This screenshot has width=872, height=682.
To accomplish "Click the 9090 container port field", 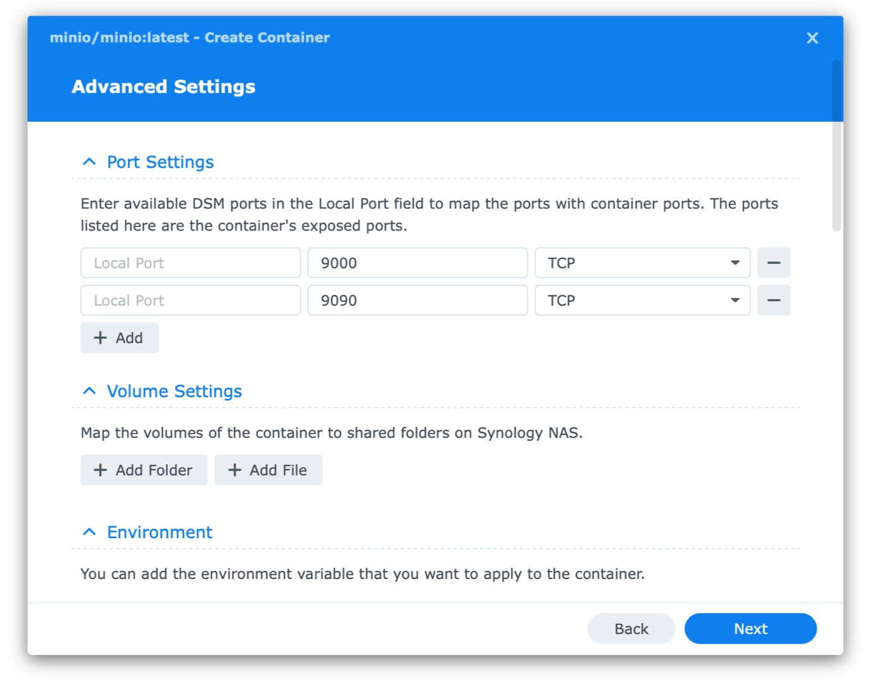I will (417, 300).
